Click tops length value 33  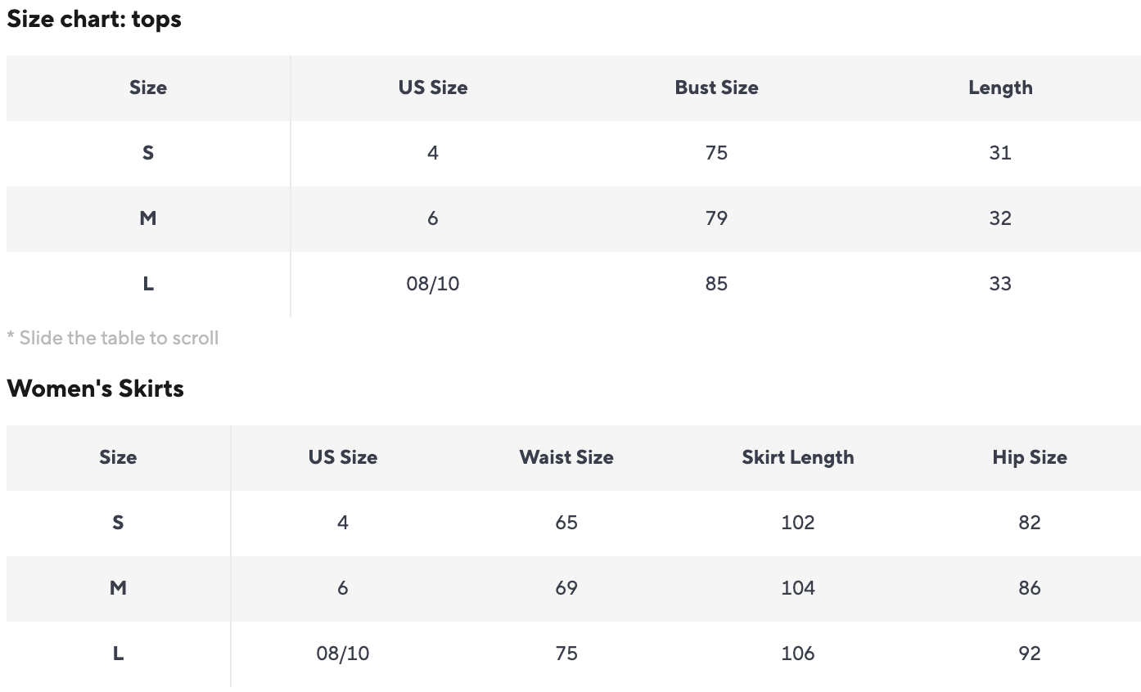(x=999, y=284)
